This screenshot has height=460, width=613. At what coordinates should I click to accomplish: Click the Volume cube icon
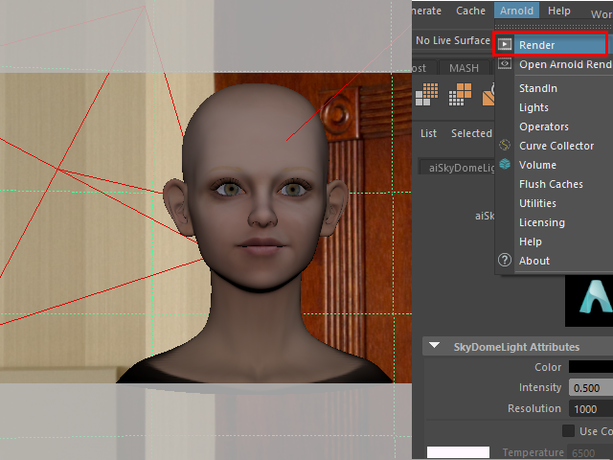(x=505, y=165)
